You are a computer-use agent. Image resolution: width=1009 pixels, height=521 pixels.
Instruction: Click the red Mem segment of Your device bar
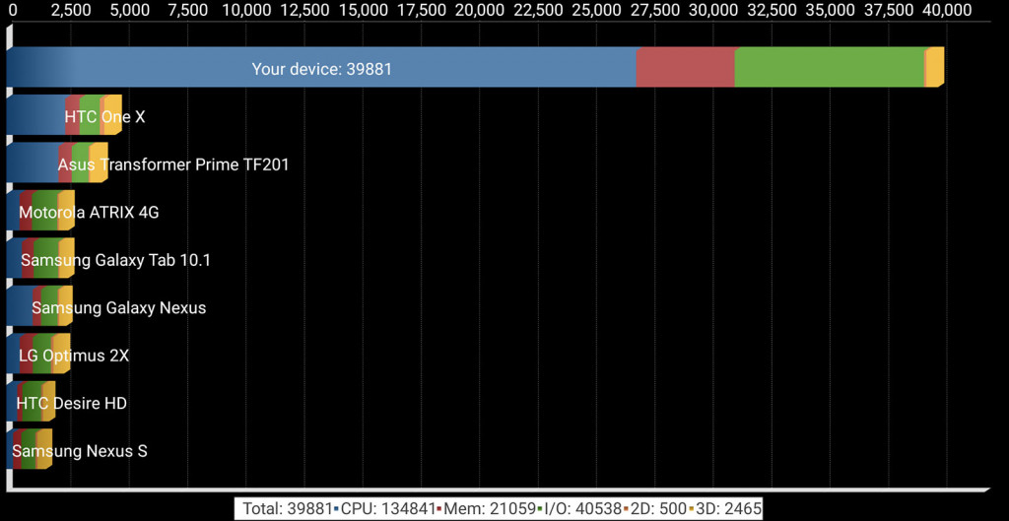tap(686, 68)
